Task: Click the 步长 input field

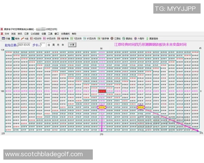Action: (43, 45)
